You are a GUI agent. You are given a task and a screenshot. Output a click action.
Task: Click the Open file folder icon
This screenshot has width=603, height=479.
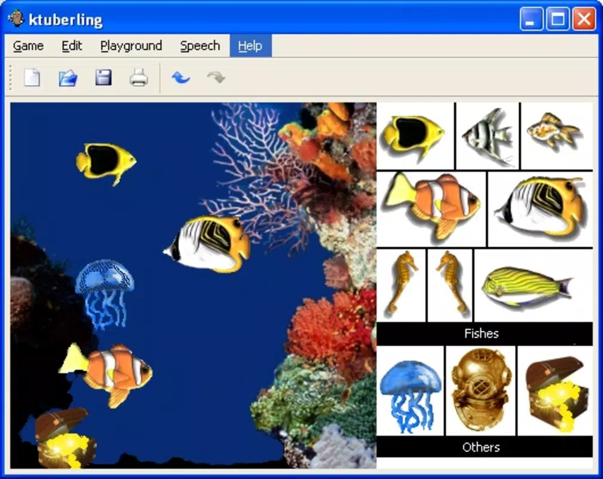pos(68,78)
